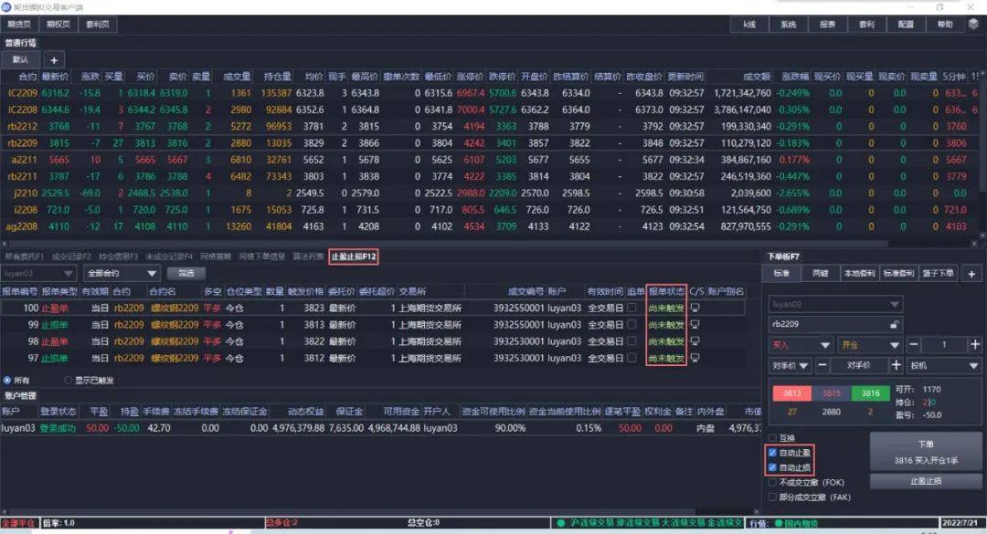
Task: Open the 买入 direction dropdown
Action: tap(801, 345)
